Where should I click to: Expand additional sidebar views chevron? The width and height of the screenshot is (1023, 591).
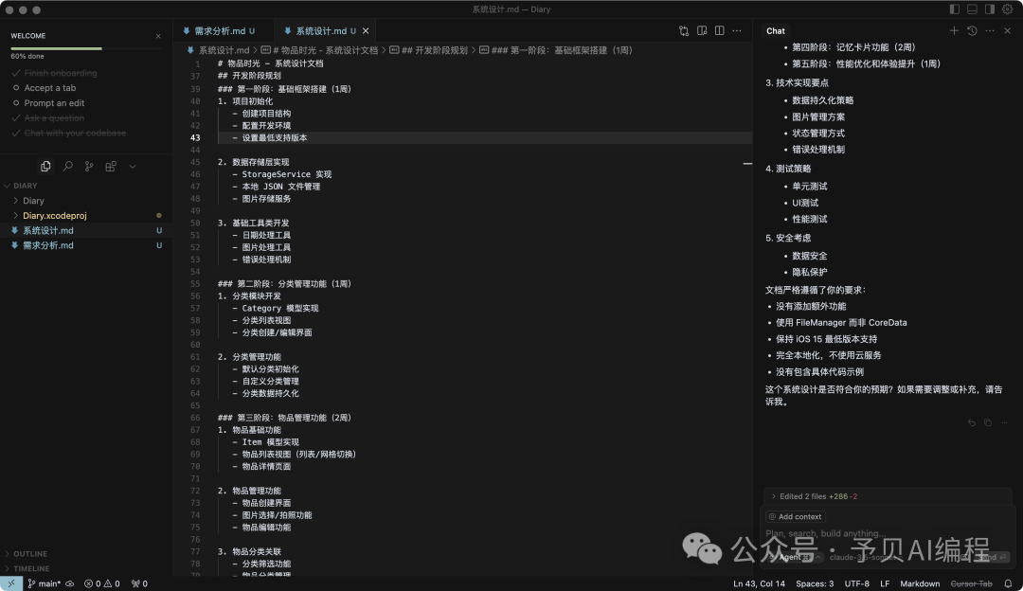(x=133, y=167)
